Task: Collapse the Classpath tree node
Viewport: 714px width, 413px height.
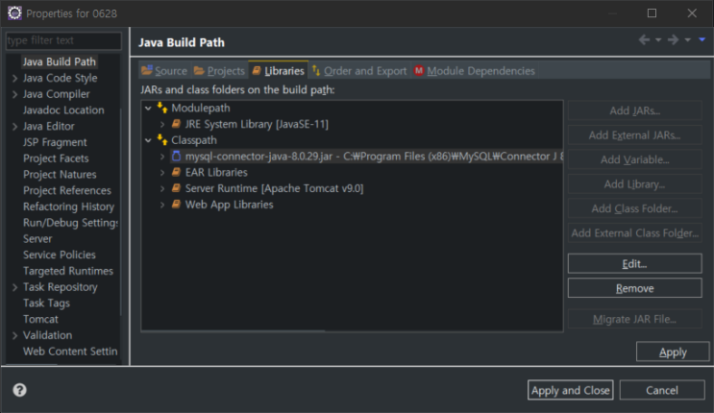Action: pos(148,140)
